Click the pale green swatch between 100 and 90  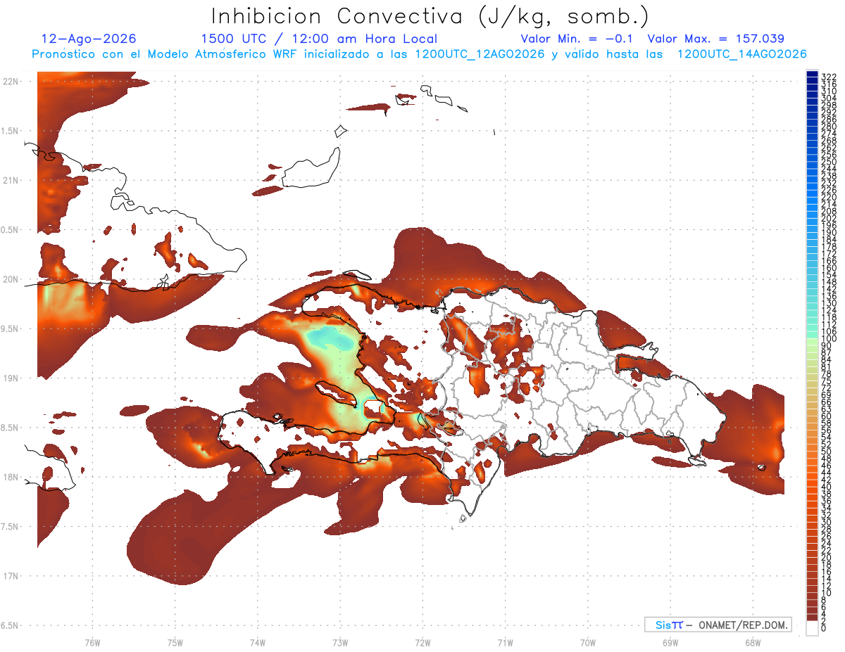tap(812, 342)
